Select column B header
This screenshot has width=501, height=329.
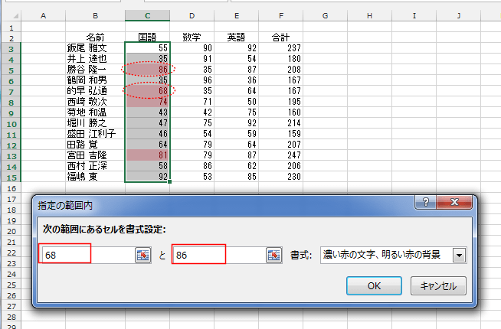coord(95,15)
